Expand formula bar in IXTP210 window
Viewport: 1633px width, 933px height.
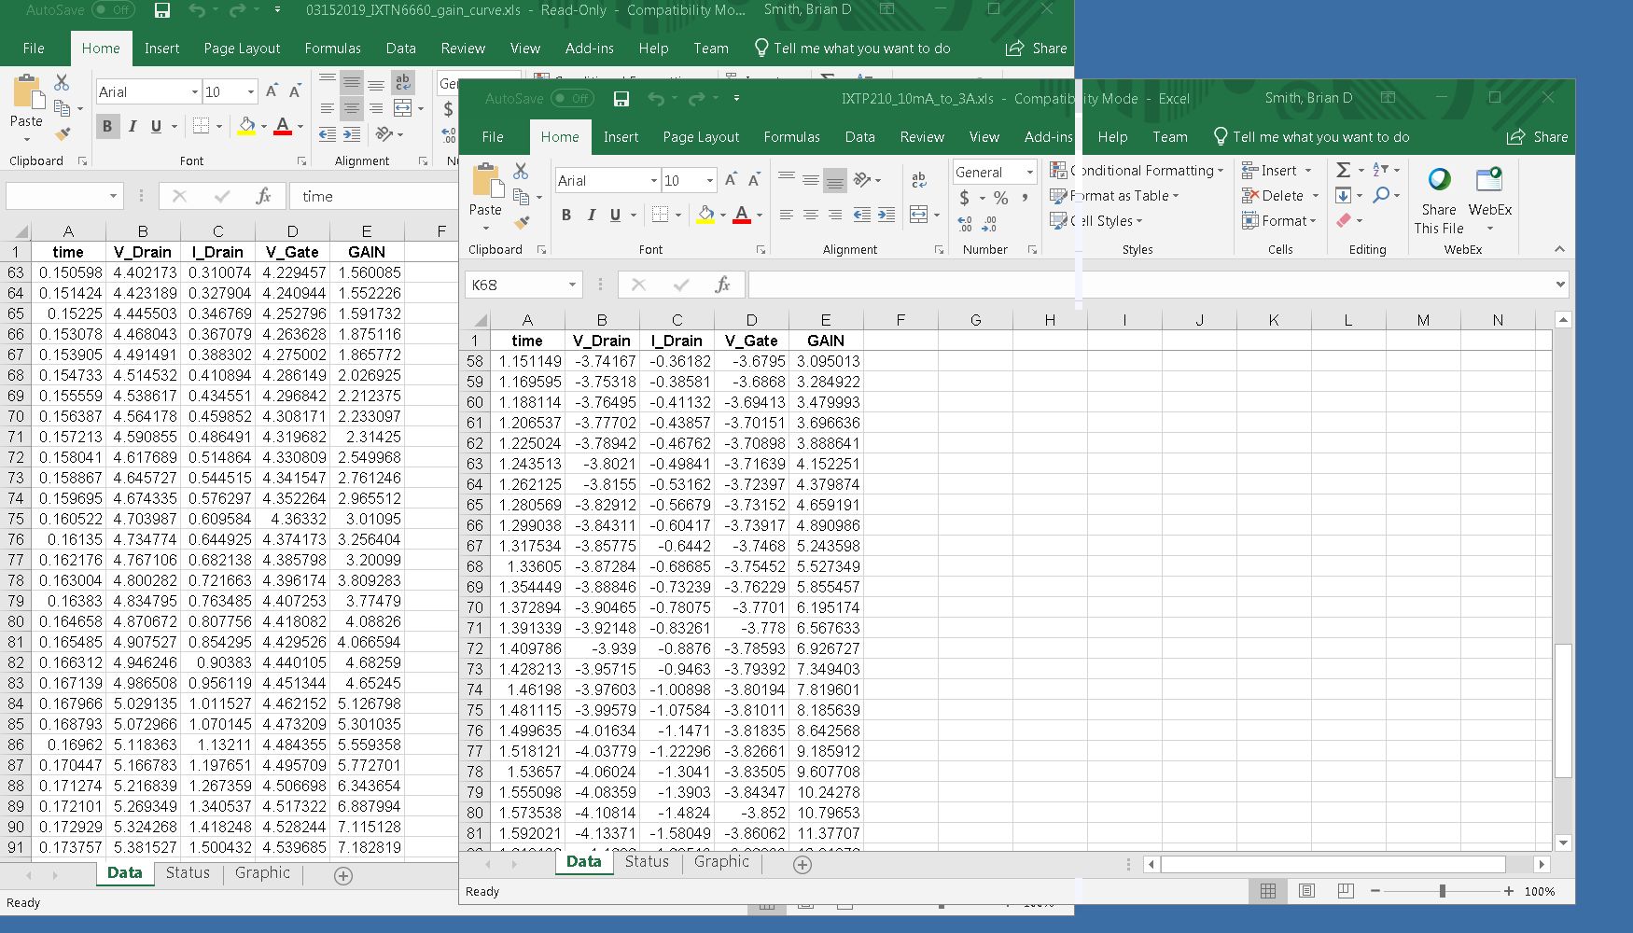tap(1560, 285)
